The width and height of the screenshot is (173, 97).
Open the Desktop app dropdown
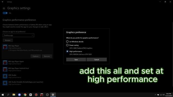coord(18,35)
